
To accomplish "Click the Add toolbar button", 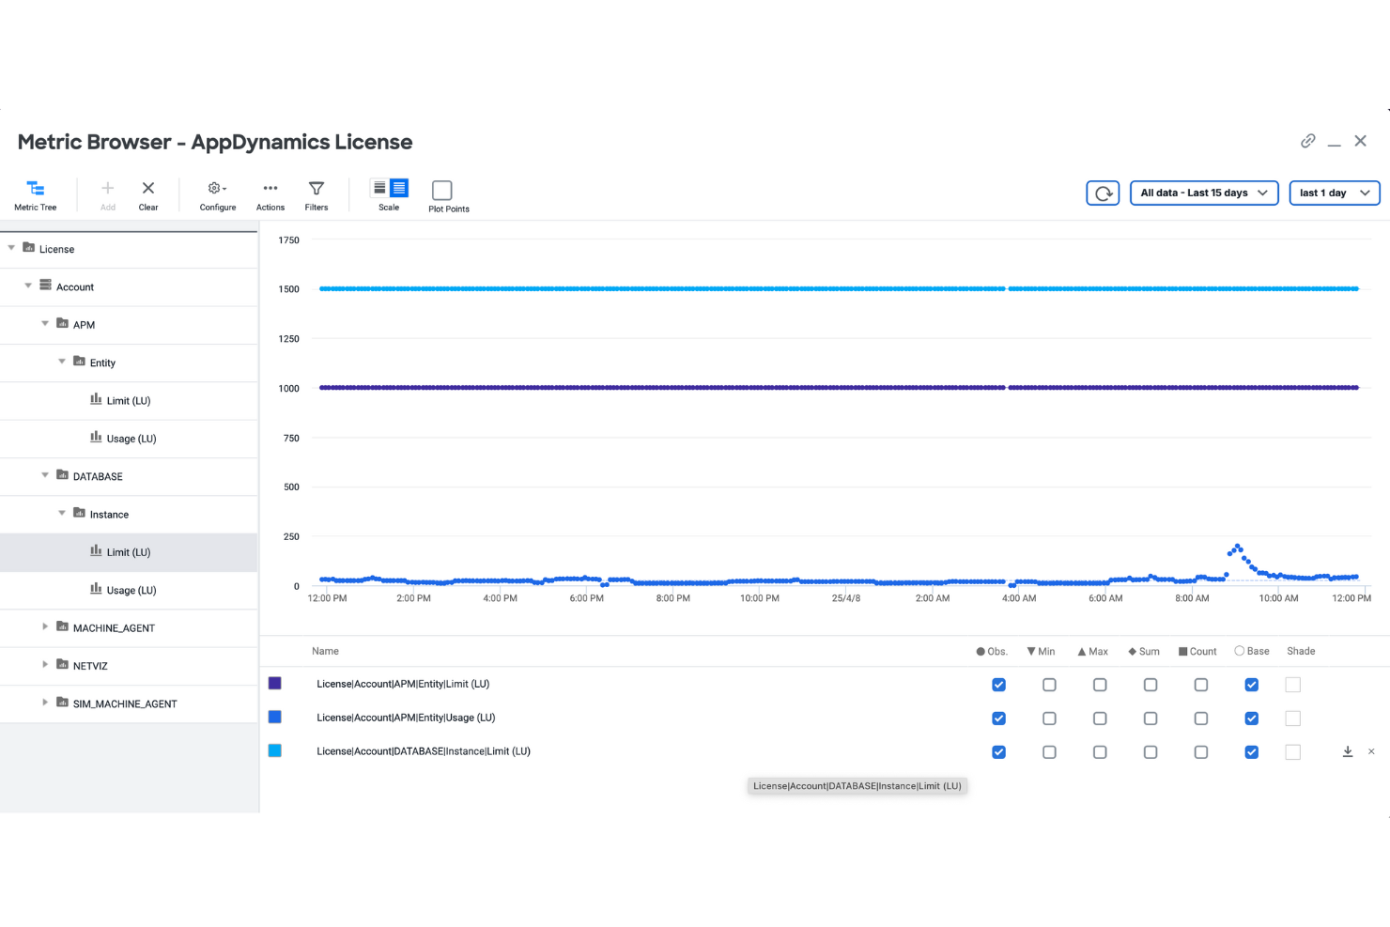I will pos(108,195).
